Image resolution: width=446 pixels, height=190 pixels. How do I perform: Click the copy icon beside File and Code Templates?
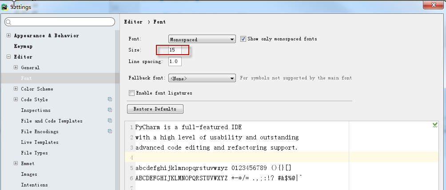[110, 121]
